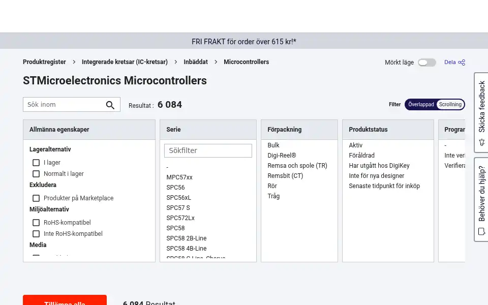Viewport: 488px width, 305px height.
Task: Enable the RoHS-kompatibel checkbox
Action: [36, 223]
